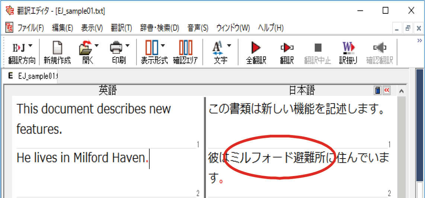The width and height of the screenshot is (425, 198).
Task: Toggle the 確認エリア panel icon
Action: pyautogui.click(x=186, y=48)
